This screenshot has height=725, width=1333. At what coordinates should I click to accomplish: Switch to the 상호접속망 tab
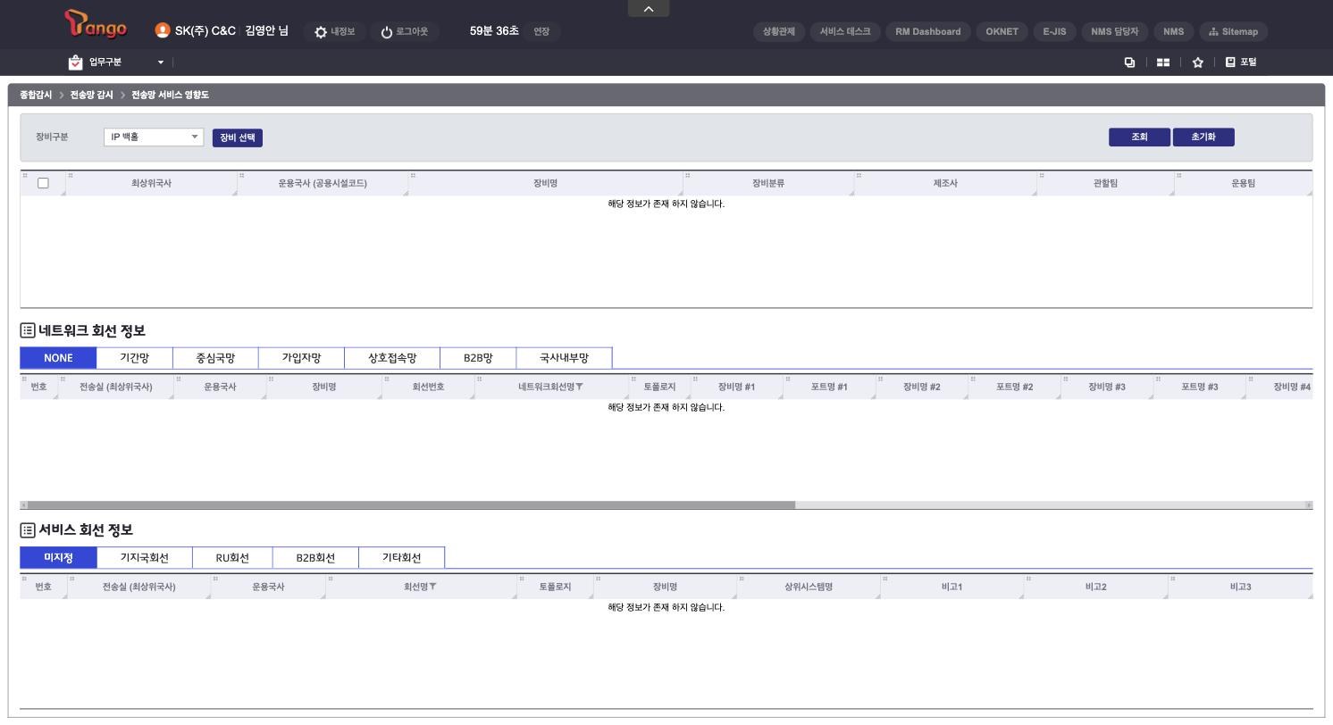point(392,358)
